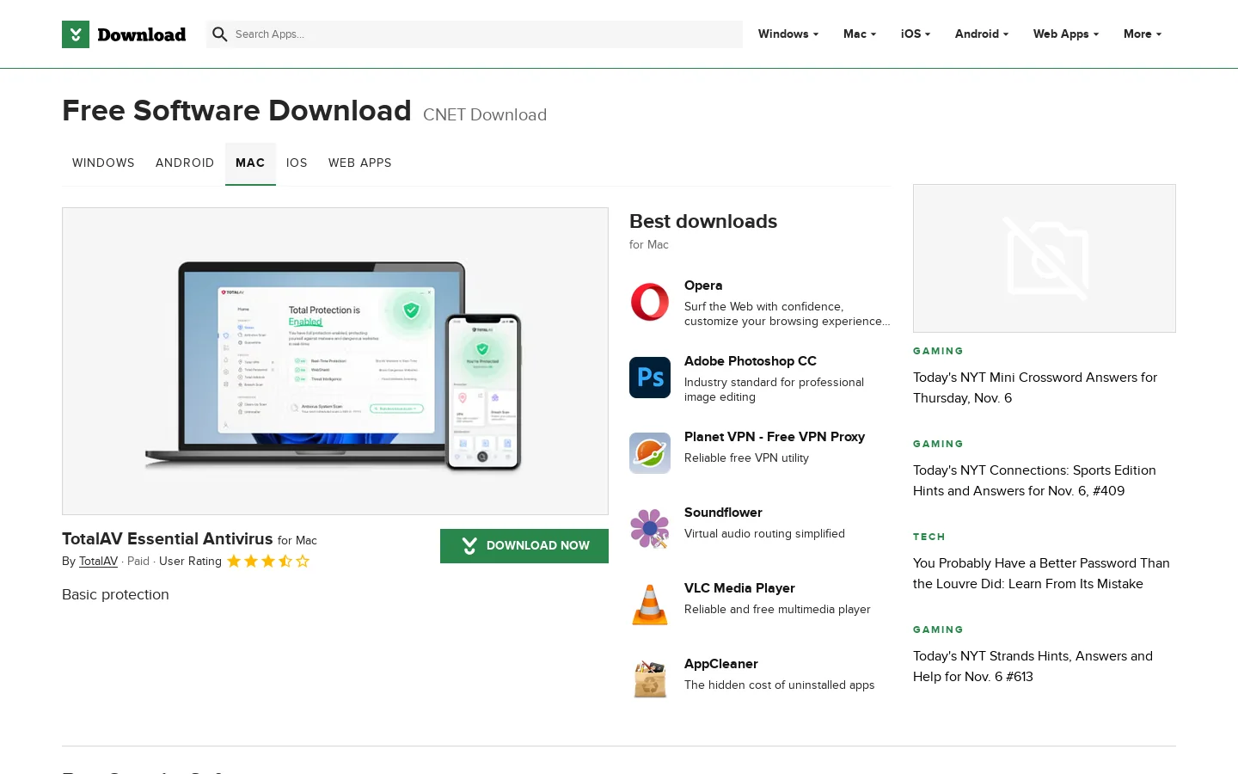Image resolution: width=1238 pixels, height=774 pixels.
Task: Open the Soundflower title link
Action: click(x=723, y=513)
